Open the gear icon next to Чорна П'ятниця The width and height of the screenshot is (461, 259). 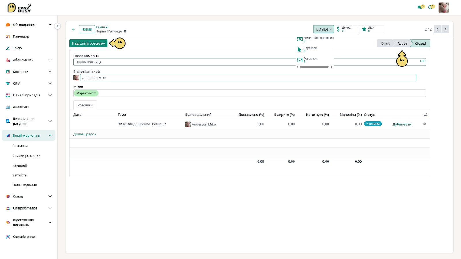click(125, 31)
